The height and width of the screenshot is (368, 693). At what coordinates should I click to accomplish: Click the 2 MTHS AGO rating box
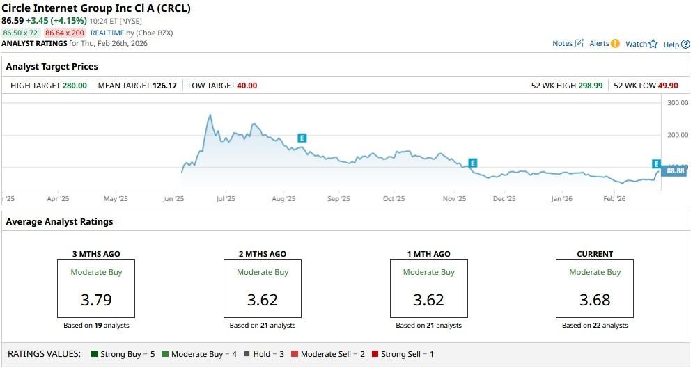(263, 289)
